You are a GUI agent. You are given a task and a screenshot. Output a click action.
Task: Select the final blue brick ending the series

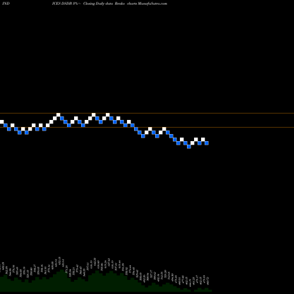[206, 143]
